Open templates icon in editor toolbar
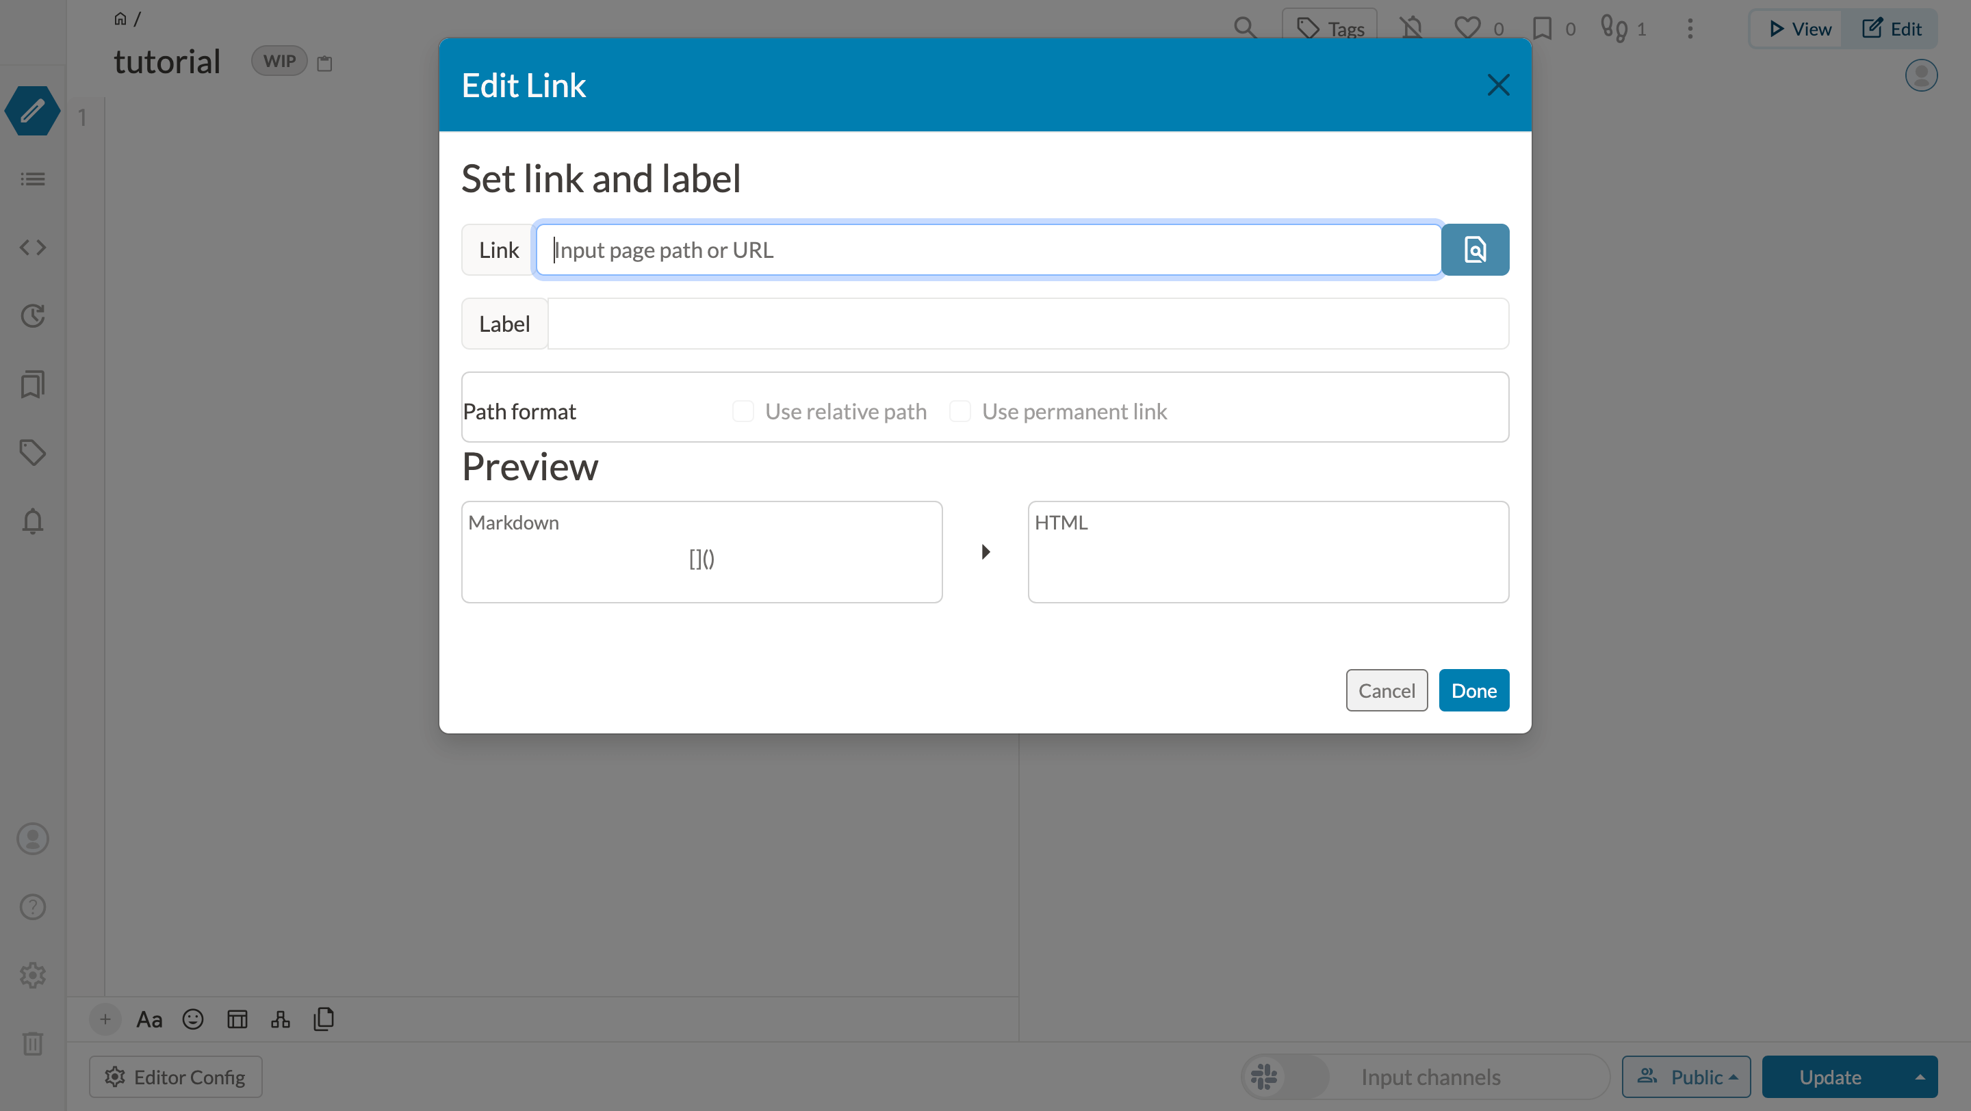 point(324,1019)
